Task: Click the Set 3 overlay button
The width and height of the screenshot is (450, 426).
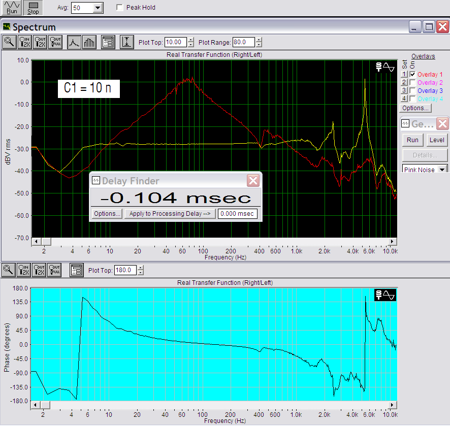Action: [404, 90]
